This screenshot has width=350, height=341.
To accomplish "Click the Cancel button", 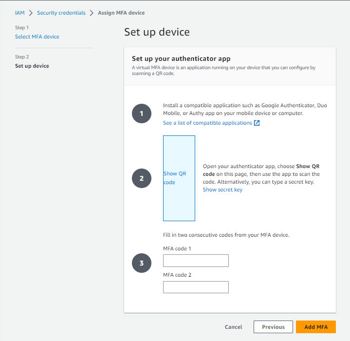I will (233, 327).
